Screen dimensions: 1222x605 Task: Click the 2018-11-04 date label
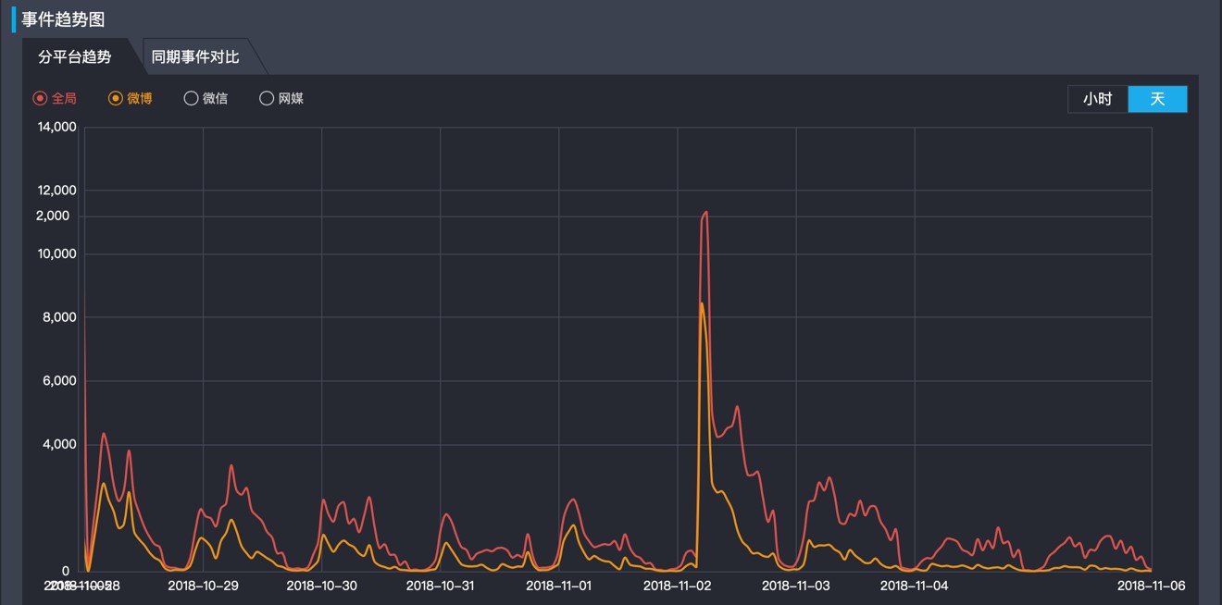pyautogui.click(x=915, y=586)
